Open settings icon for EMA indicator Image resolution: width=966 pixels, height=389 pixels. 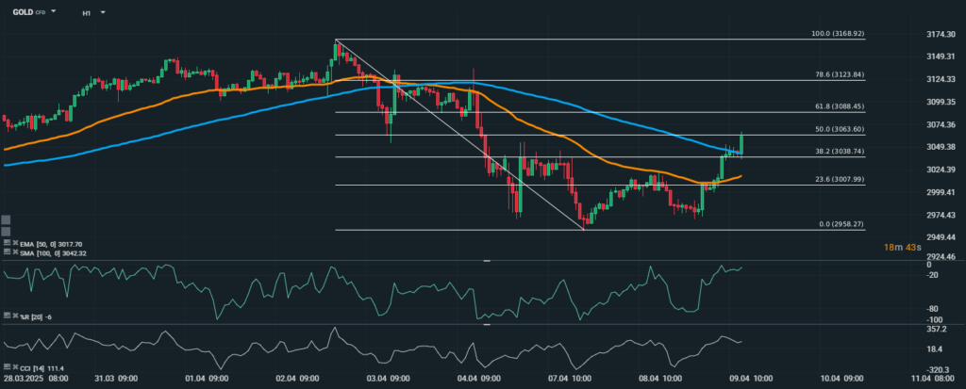pos(8,244)
